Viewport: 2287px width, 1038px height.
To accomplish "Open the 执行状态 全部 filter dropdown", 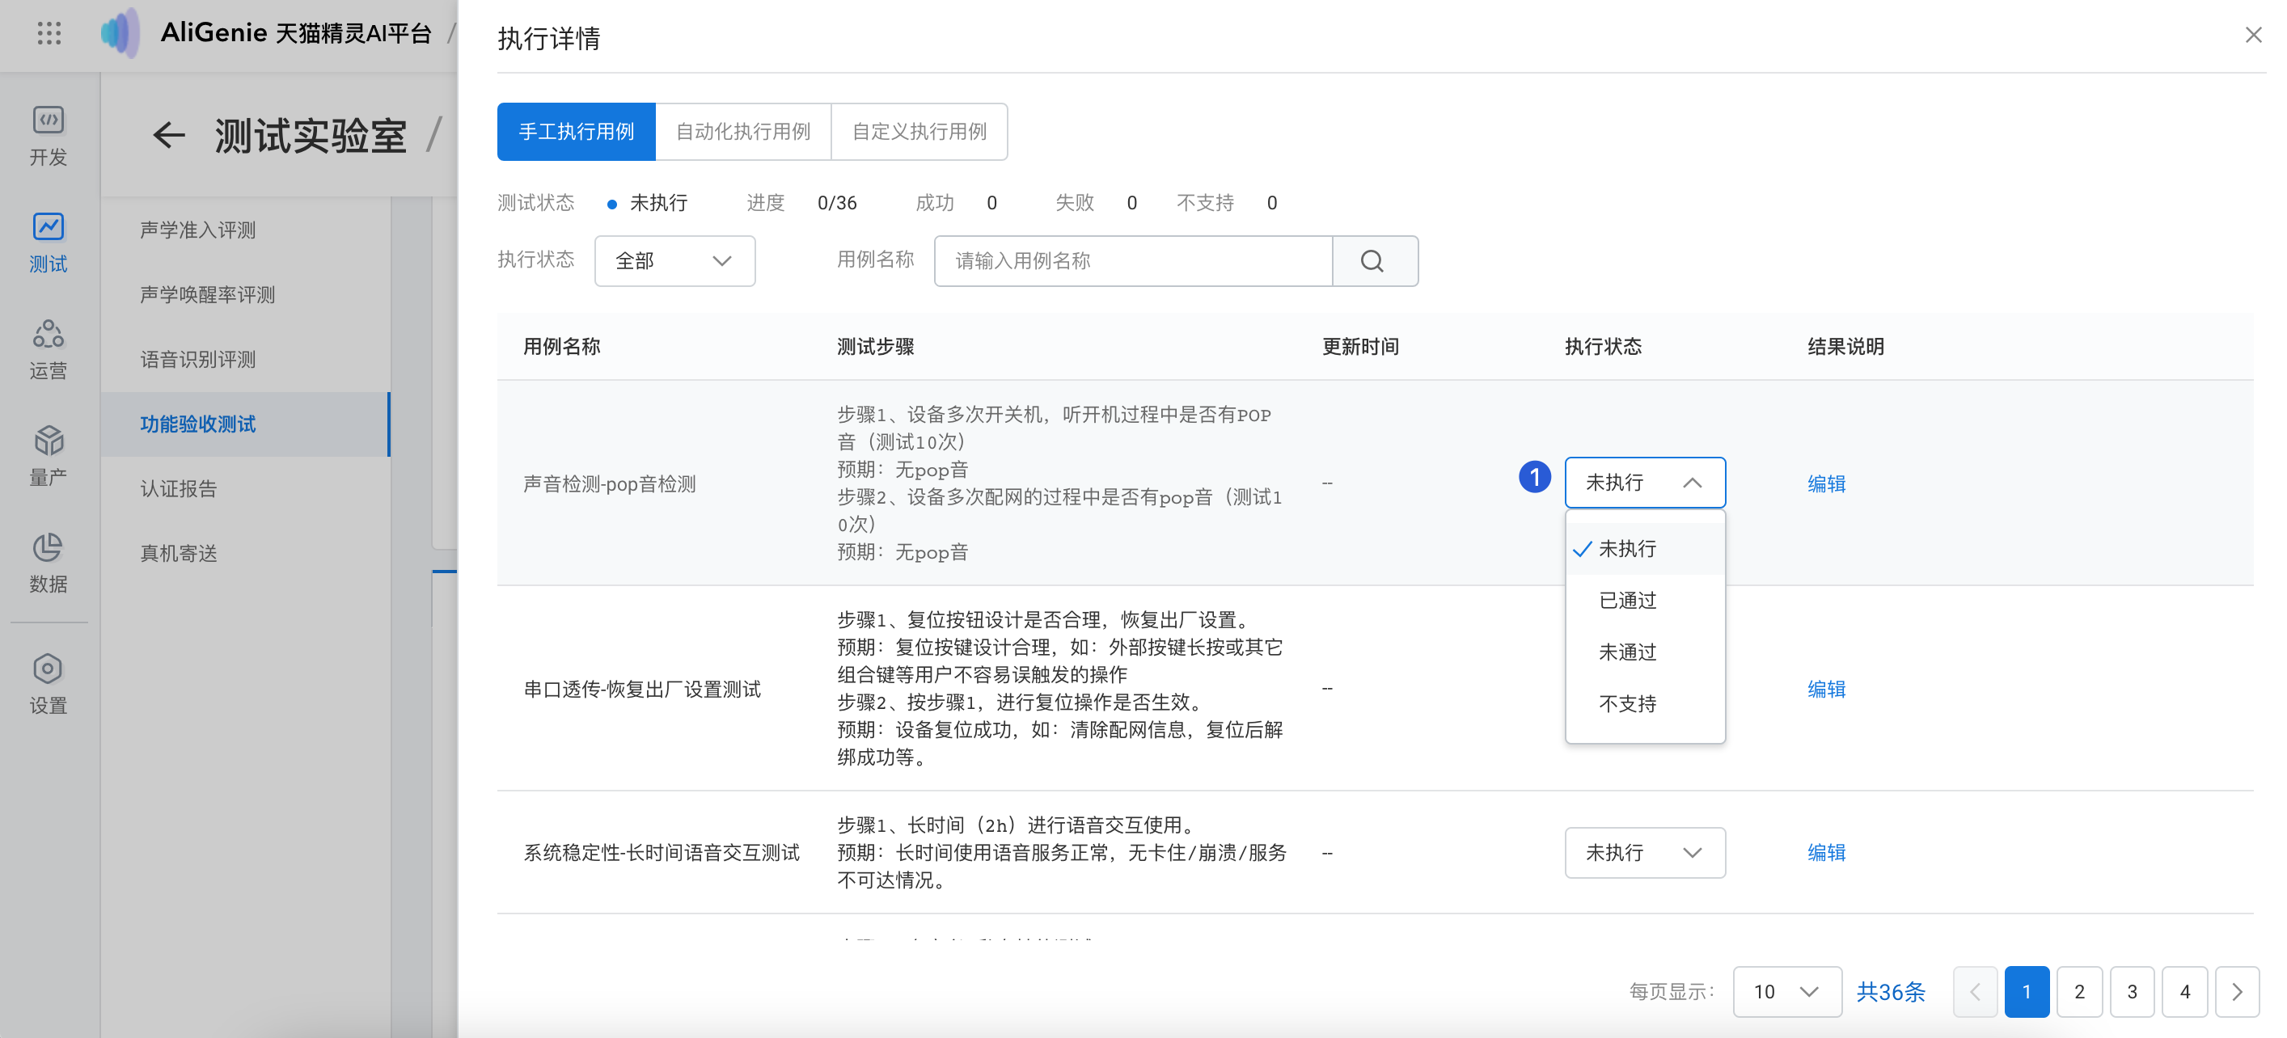I will 674,261.
